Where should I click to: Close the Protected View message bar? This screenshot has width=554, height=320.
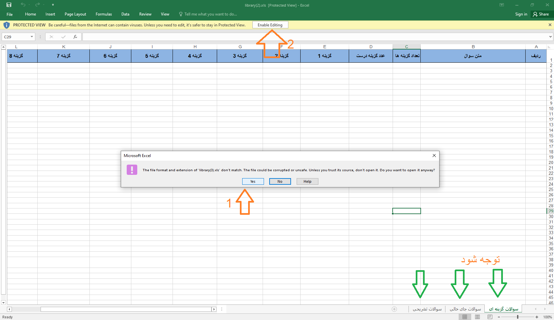550,25
